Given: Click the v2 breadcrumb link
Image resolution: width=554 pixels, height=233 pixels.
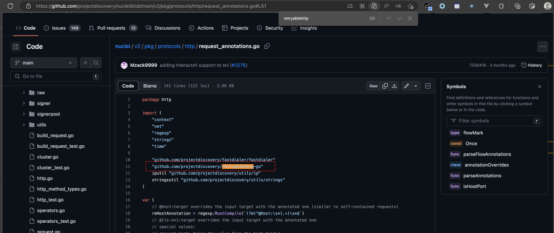Looking at the screenshot, I should 137,46.
